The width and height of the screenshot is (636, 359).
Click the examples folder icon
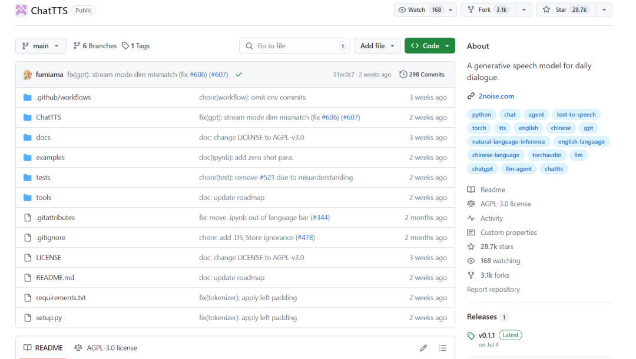tap(28, 158)
